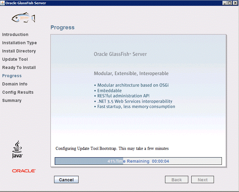Image resolution: width=239 pixels, height=192 pixels.
Task: Click '.NET 3.5 Web Services interoperability' bullet
Action: tap(133, 101)
